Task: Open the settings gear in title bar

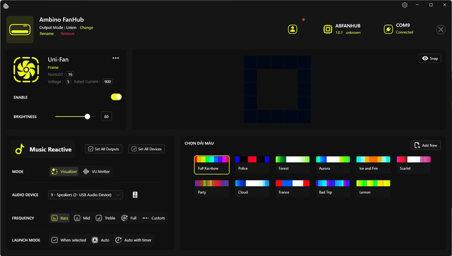Action: click(405, 5)
